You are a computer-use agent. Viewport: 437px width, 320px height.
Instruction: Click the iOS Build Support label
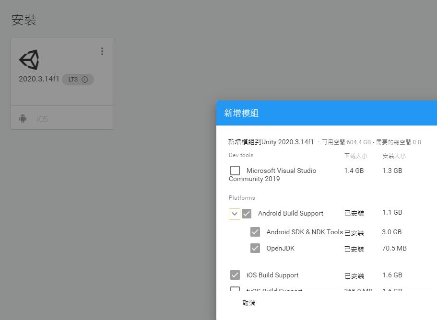click(x=272, y=275)
